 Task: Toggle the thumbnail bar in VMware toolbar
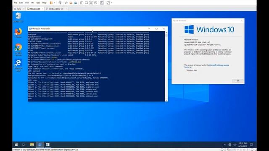(x=87, y=3)
